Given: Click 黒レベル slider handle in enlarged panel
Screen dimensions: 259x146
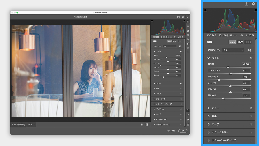Looking at the screenshot, I should (223, 98).
